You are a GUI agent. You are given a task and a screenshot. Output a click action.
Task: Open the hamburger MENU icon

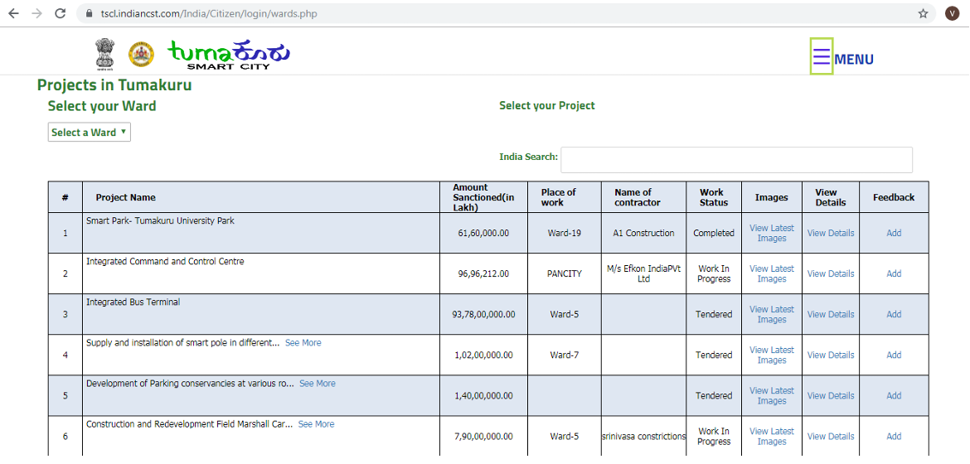(x=821, y=56)
